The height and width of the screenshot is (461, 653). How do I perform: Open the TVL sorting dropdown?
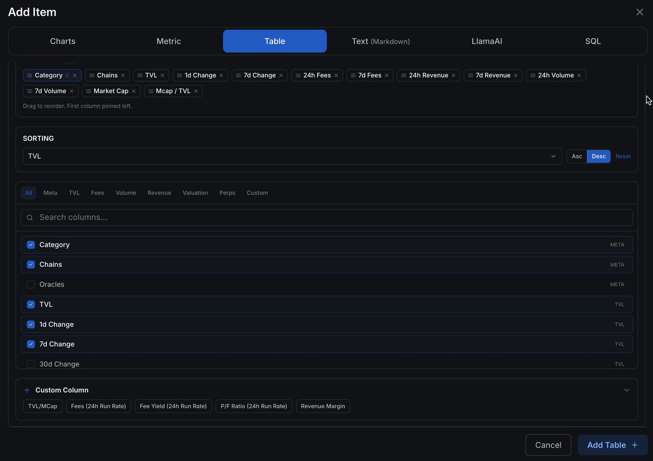tap(292, 157)
